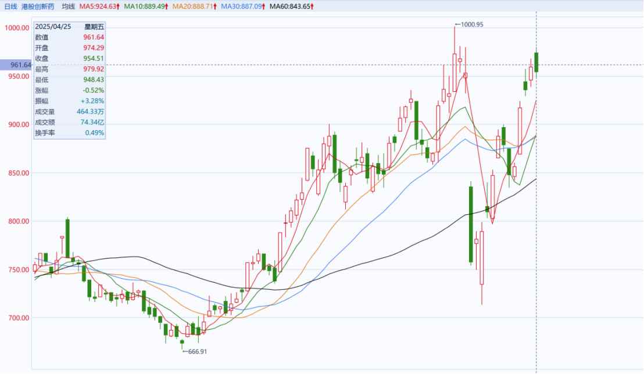Click the 开盘 974.29 value
The width and height of the screenshot is (644, 374).
94,48
